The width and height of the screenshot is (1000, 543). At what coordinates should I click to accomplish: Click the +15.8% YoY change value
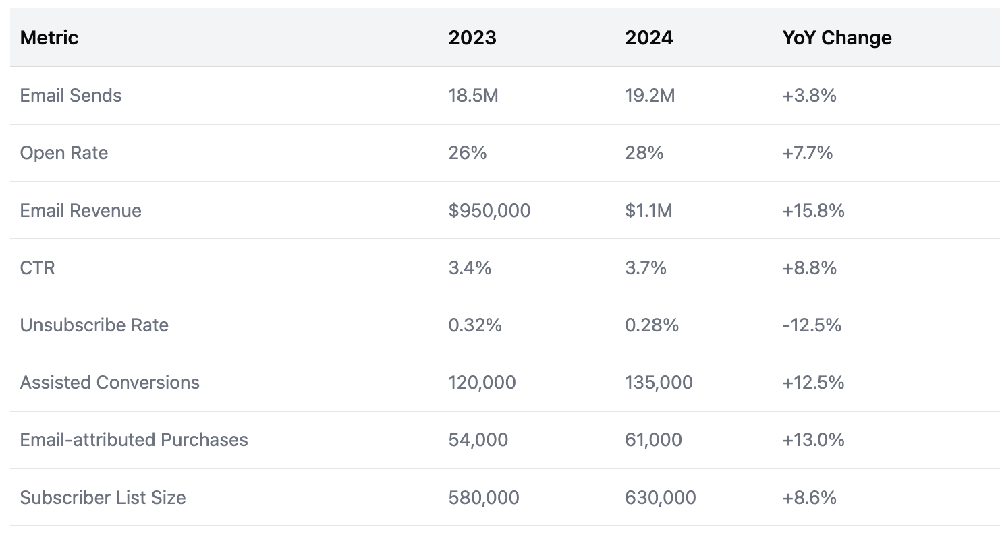pyautogui.click(x=813, y=211)
